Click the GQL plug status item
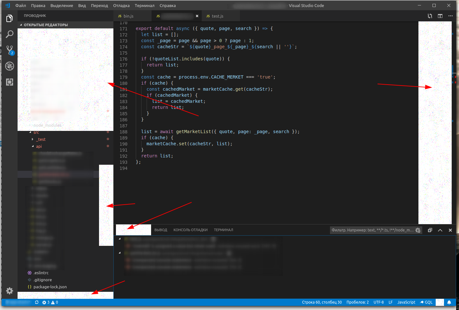This screenshot has width=459, height=310. pos(426,302)
